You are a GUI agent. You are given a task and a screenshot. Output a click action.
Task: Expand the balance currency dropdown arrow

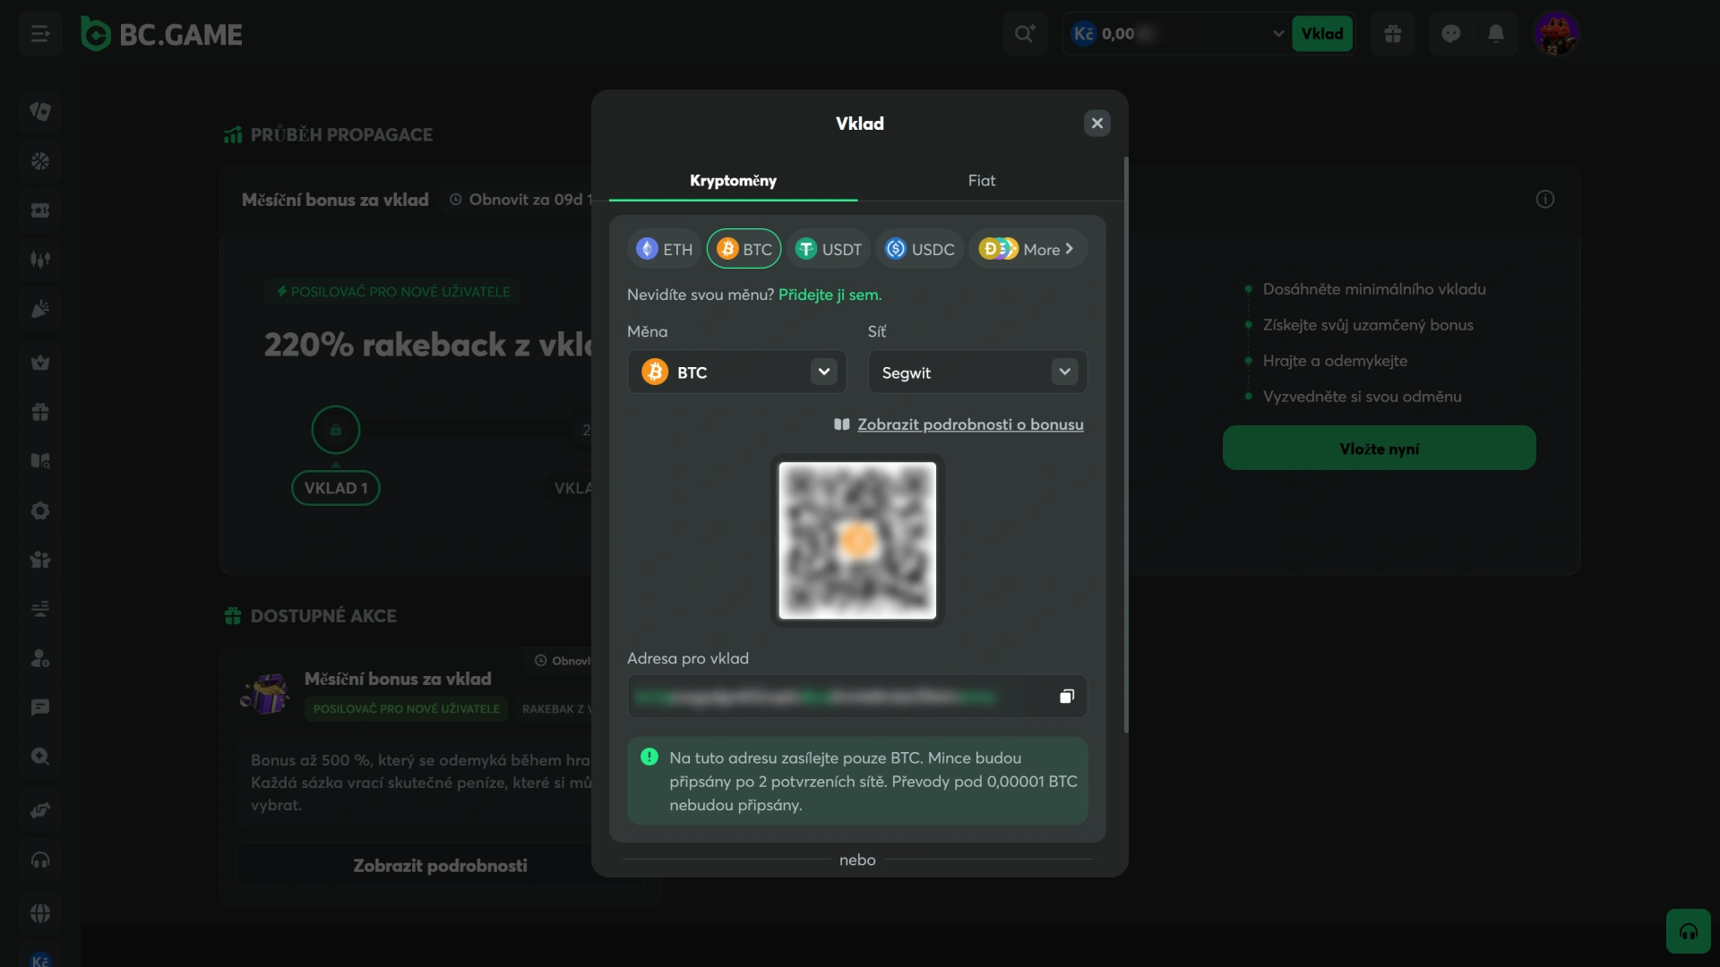point(1277,34)
